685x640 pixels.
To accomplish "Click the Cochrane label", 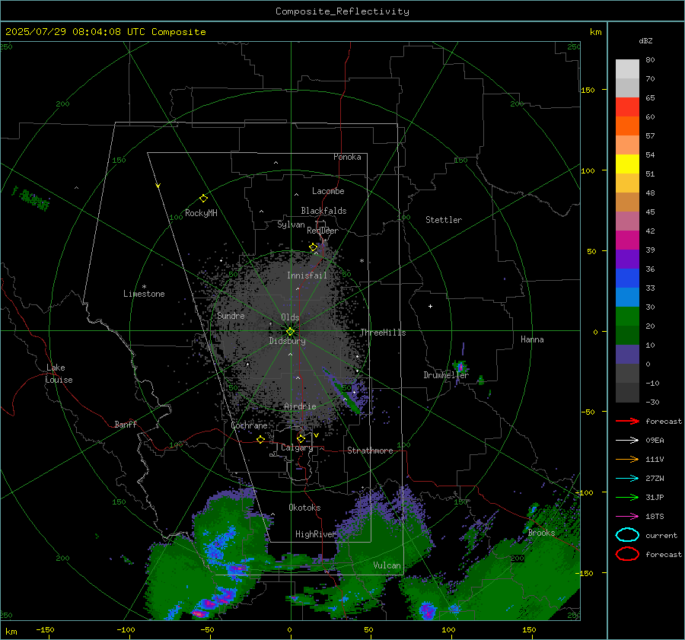I will point(249,425).
